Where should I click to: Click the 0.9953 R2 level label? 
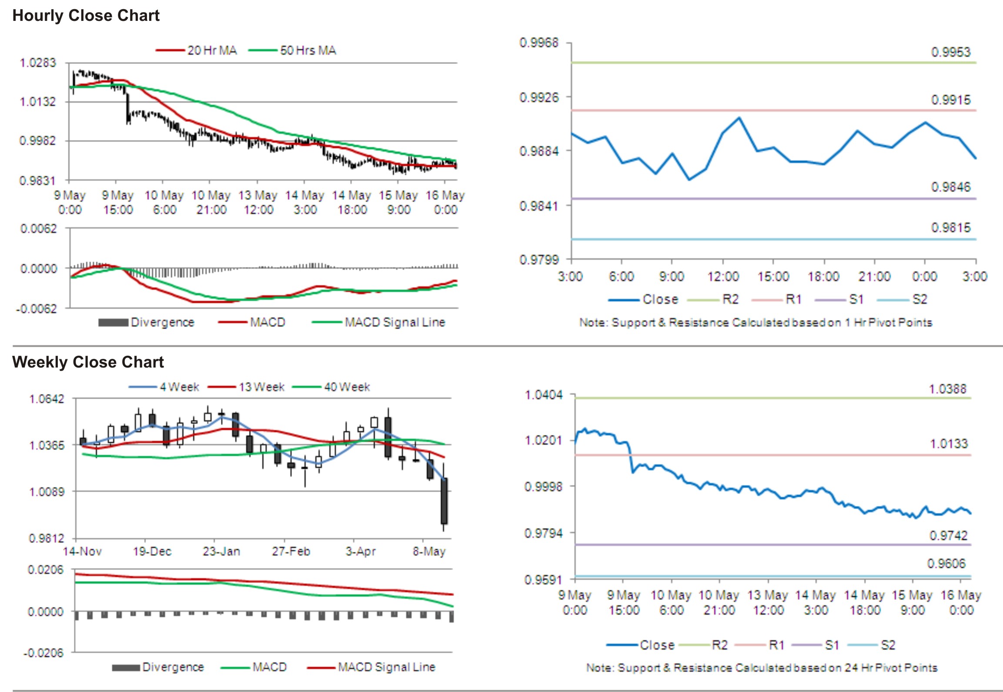951,52
